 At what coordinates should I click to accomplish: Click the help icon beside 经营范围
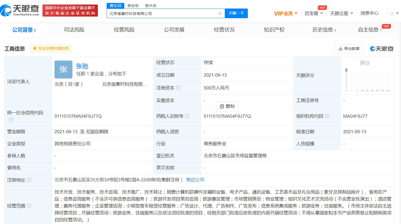click(x=29, y=206)
